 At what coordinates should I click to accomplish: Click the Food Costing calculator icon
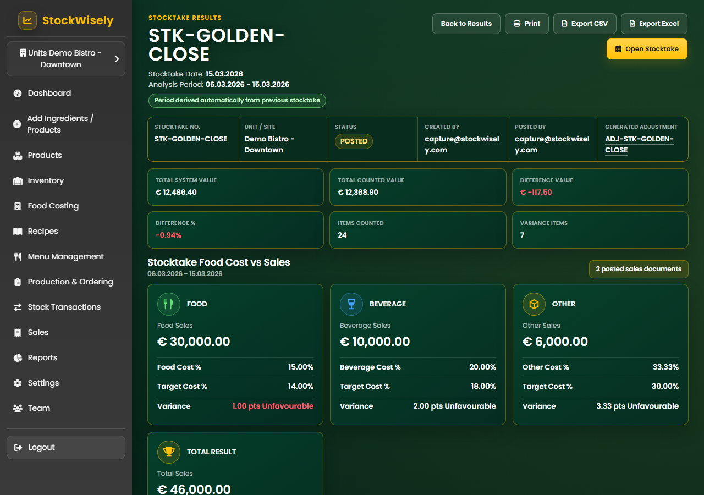point(18,206)
